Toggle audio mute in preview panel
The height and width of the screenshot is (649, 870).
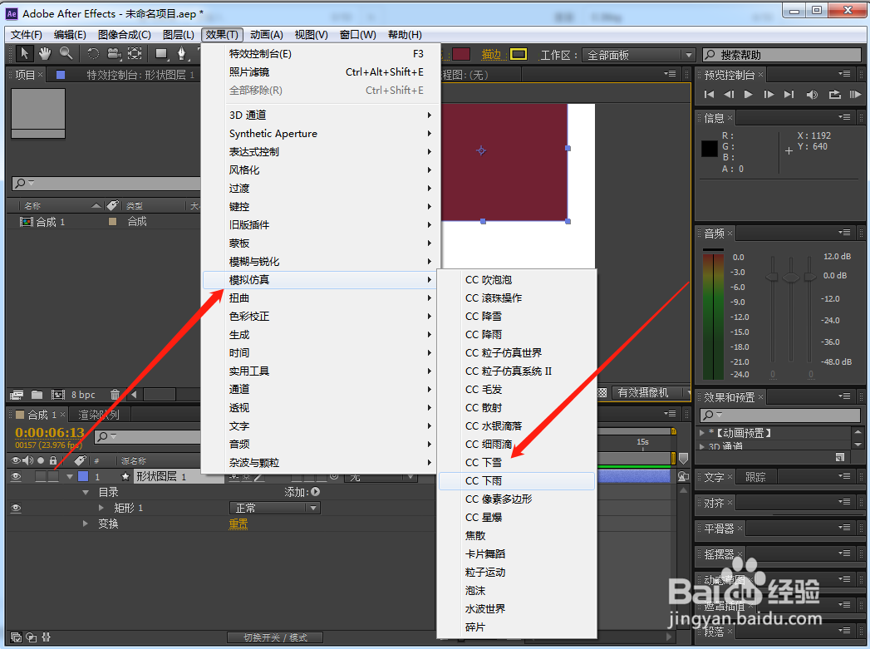coord(812,94)
